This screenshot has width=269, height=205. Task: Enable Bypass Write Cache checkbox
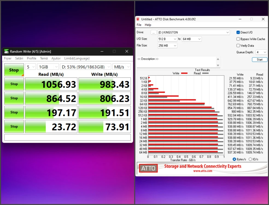coord(238,39)
